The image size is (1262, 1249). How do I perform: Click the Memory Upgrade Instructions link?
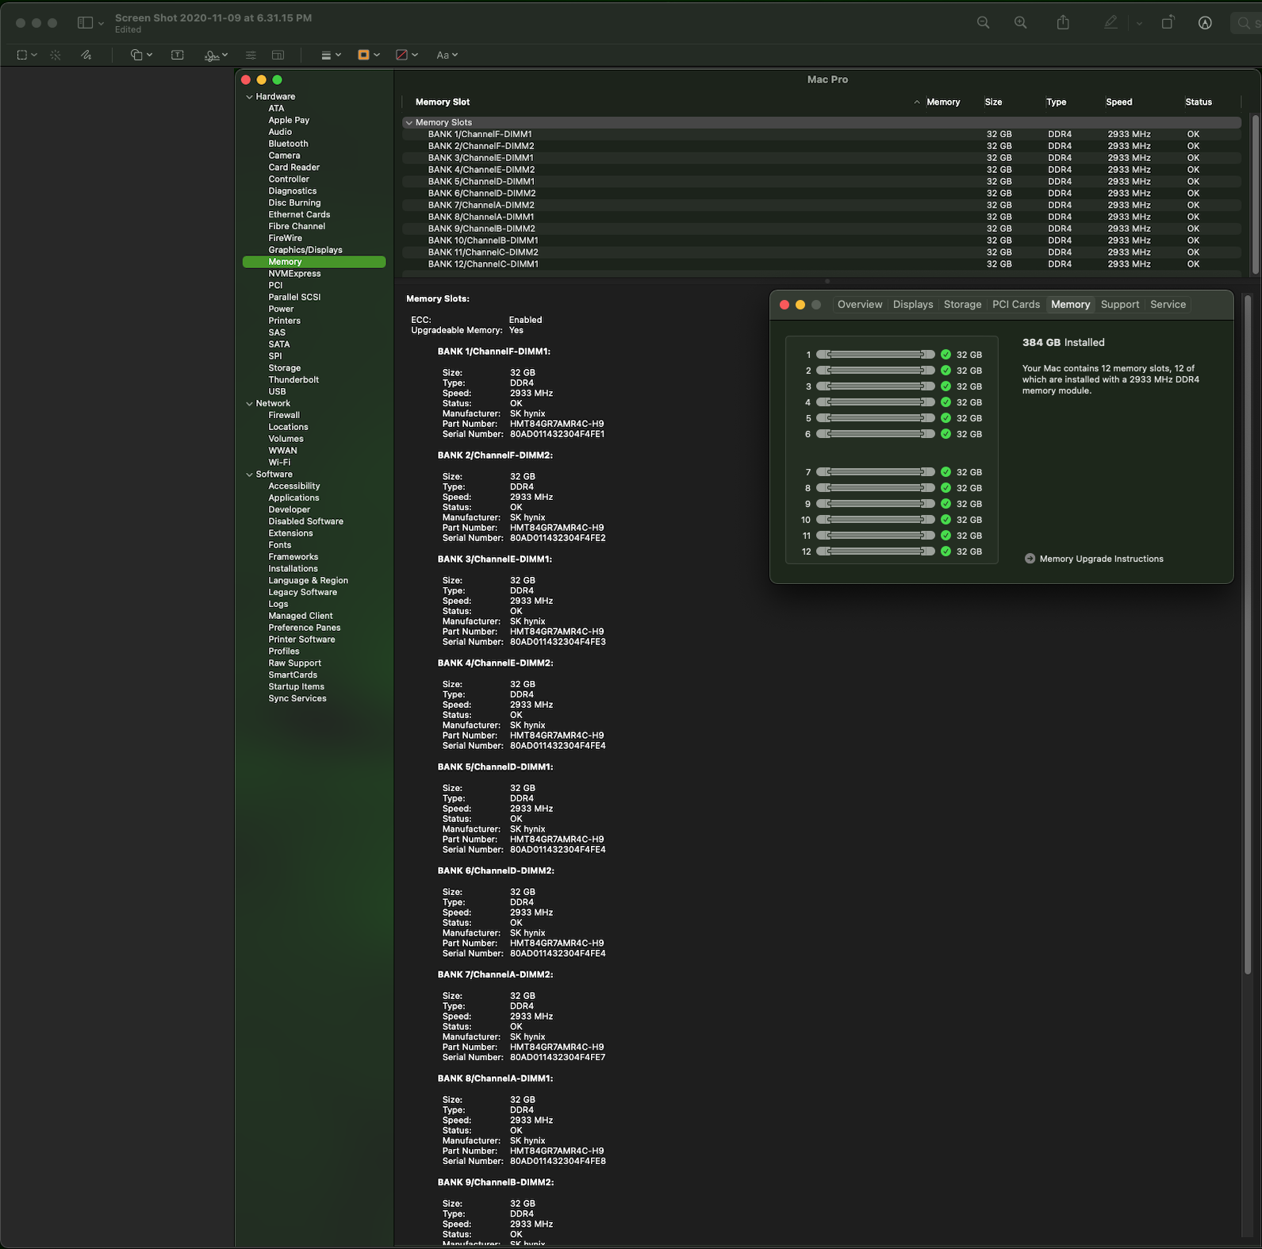coord(1101,559)
